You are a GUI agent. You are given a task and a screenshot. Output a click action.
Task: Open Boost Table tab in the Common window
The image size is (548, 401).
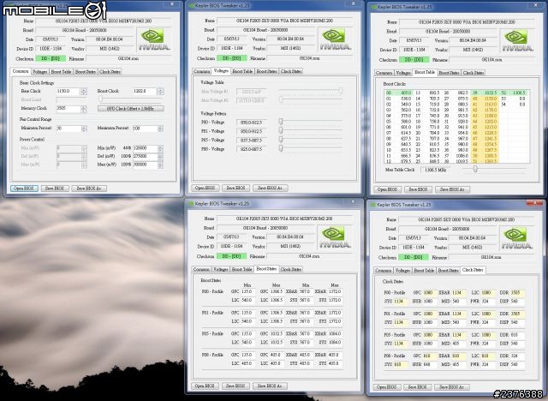(x=61, y=72)
